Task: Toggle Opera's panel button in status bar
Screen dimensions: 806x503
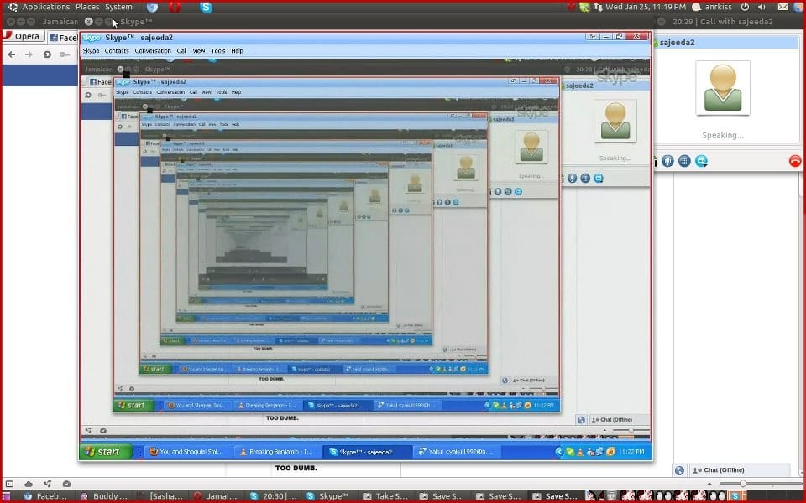Action: (9, 484)
